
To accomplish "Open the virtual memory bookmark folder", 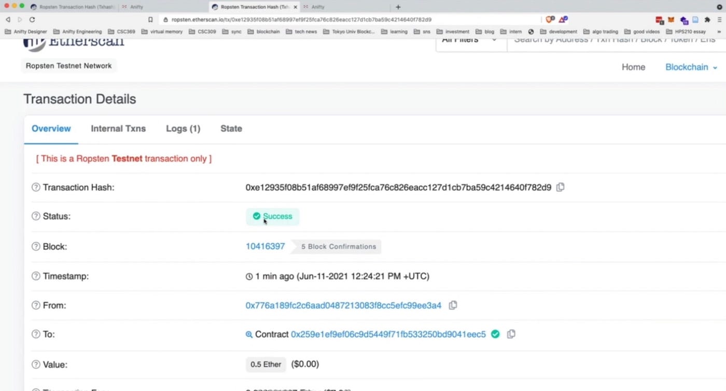I will coord(162,32).
